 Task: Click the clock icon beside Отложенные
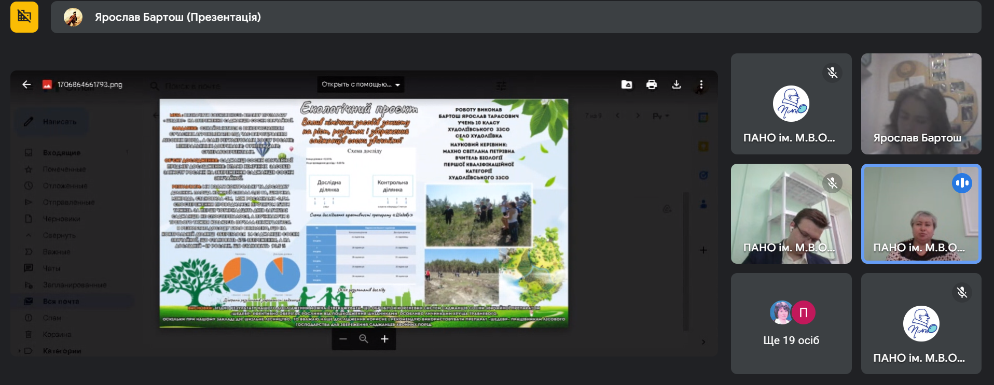pyautogui.click(x=29, y=186)
